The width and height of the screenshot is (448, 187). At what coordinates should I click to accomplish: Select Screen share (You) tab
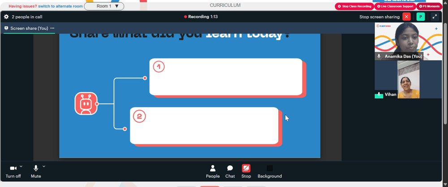click(29, 28)
